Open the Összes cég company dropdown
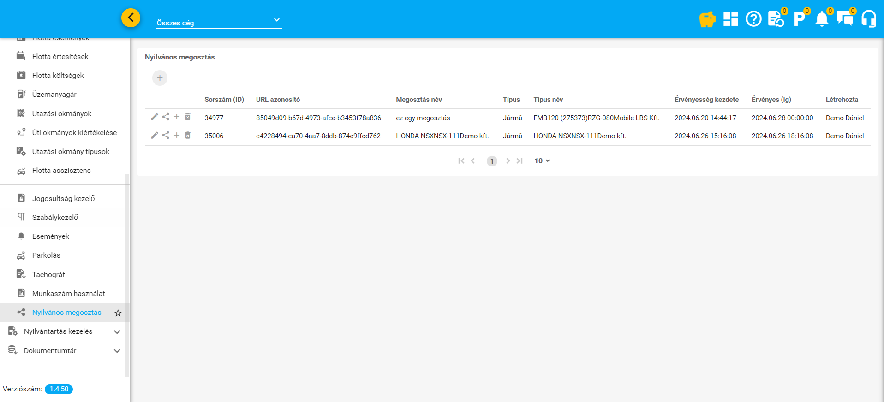This screenshot has height=402, width=884. [219, 21]
